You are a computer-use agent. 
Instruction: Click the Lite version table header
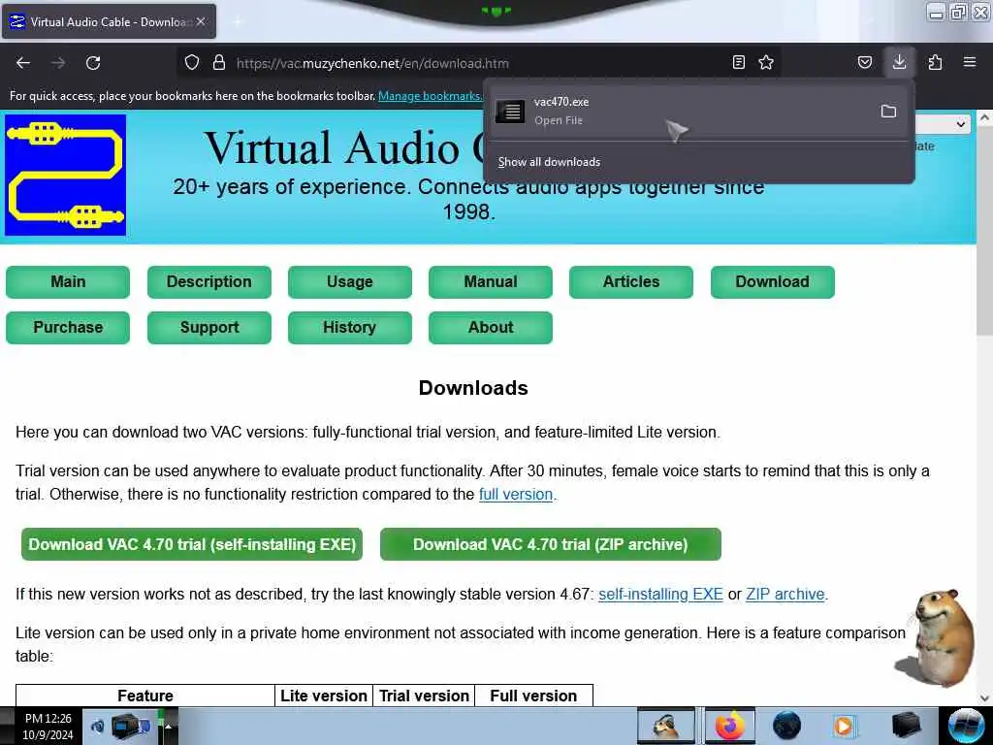coord(324,696)
